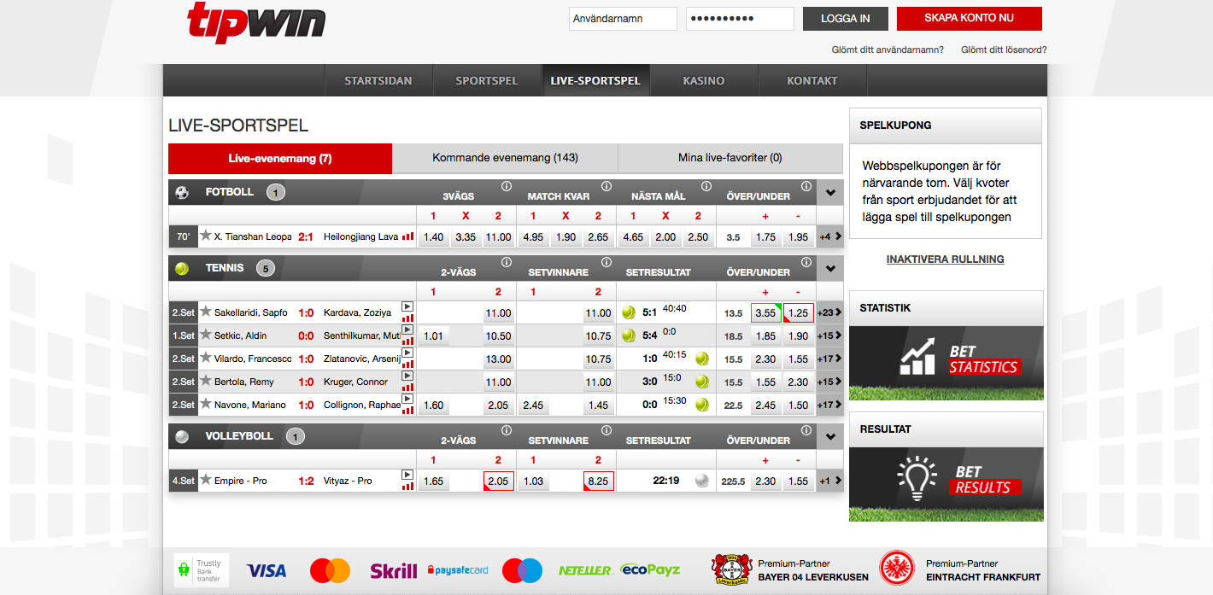
Task: Click info icon above Volleyboll ÖVER/UNDER column
Action: (x=807, y=430)
